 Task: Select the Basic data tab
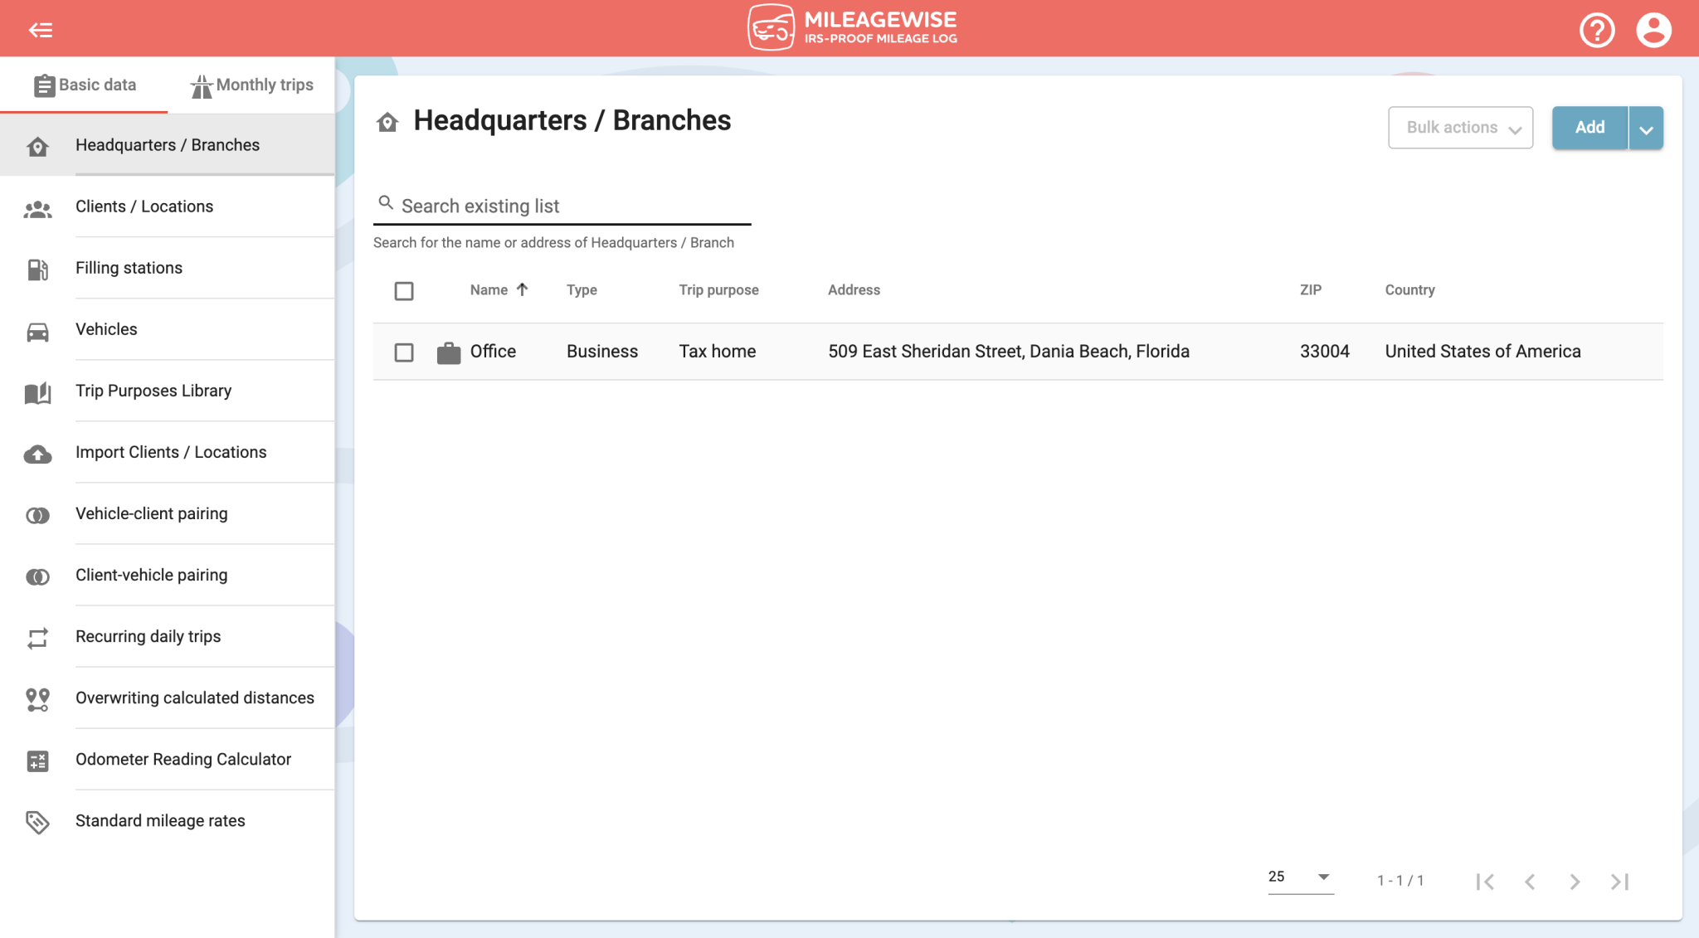[85, 85]
